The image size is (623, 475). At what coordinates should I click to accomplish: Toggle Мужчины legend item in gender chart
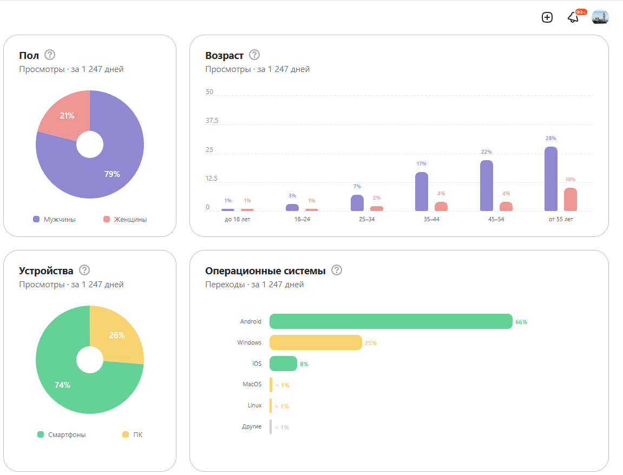pyautogui.click(x=55, y=219)
